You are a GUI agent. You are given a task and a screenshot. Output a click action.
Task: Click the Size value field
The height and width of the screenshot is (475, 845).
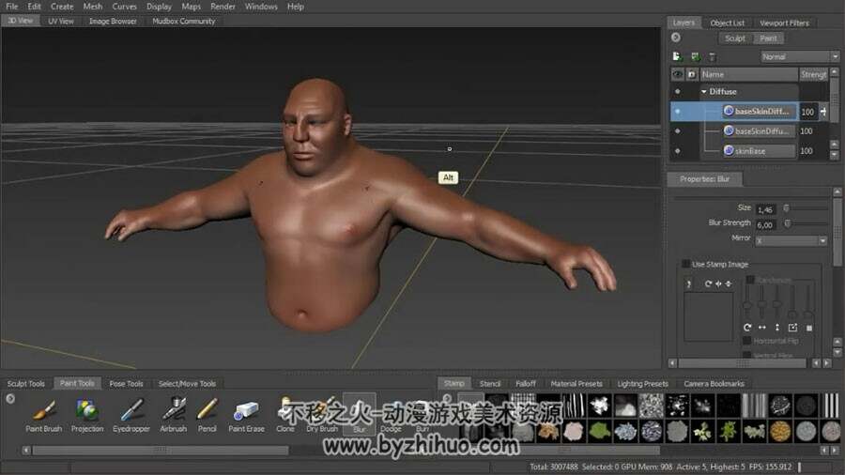765,209
